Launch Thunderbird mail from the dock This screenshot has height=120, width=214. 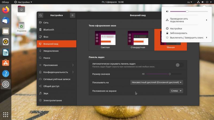[6, 20]
